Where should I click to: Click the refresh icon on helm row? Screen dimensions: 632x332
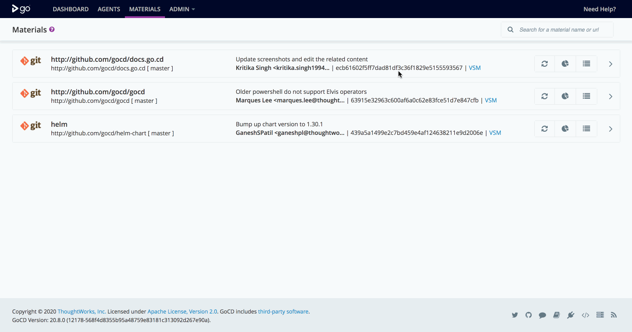click(x=545, y=129)
